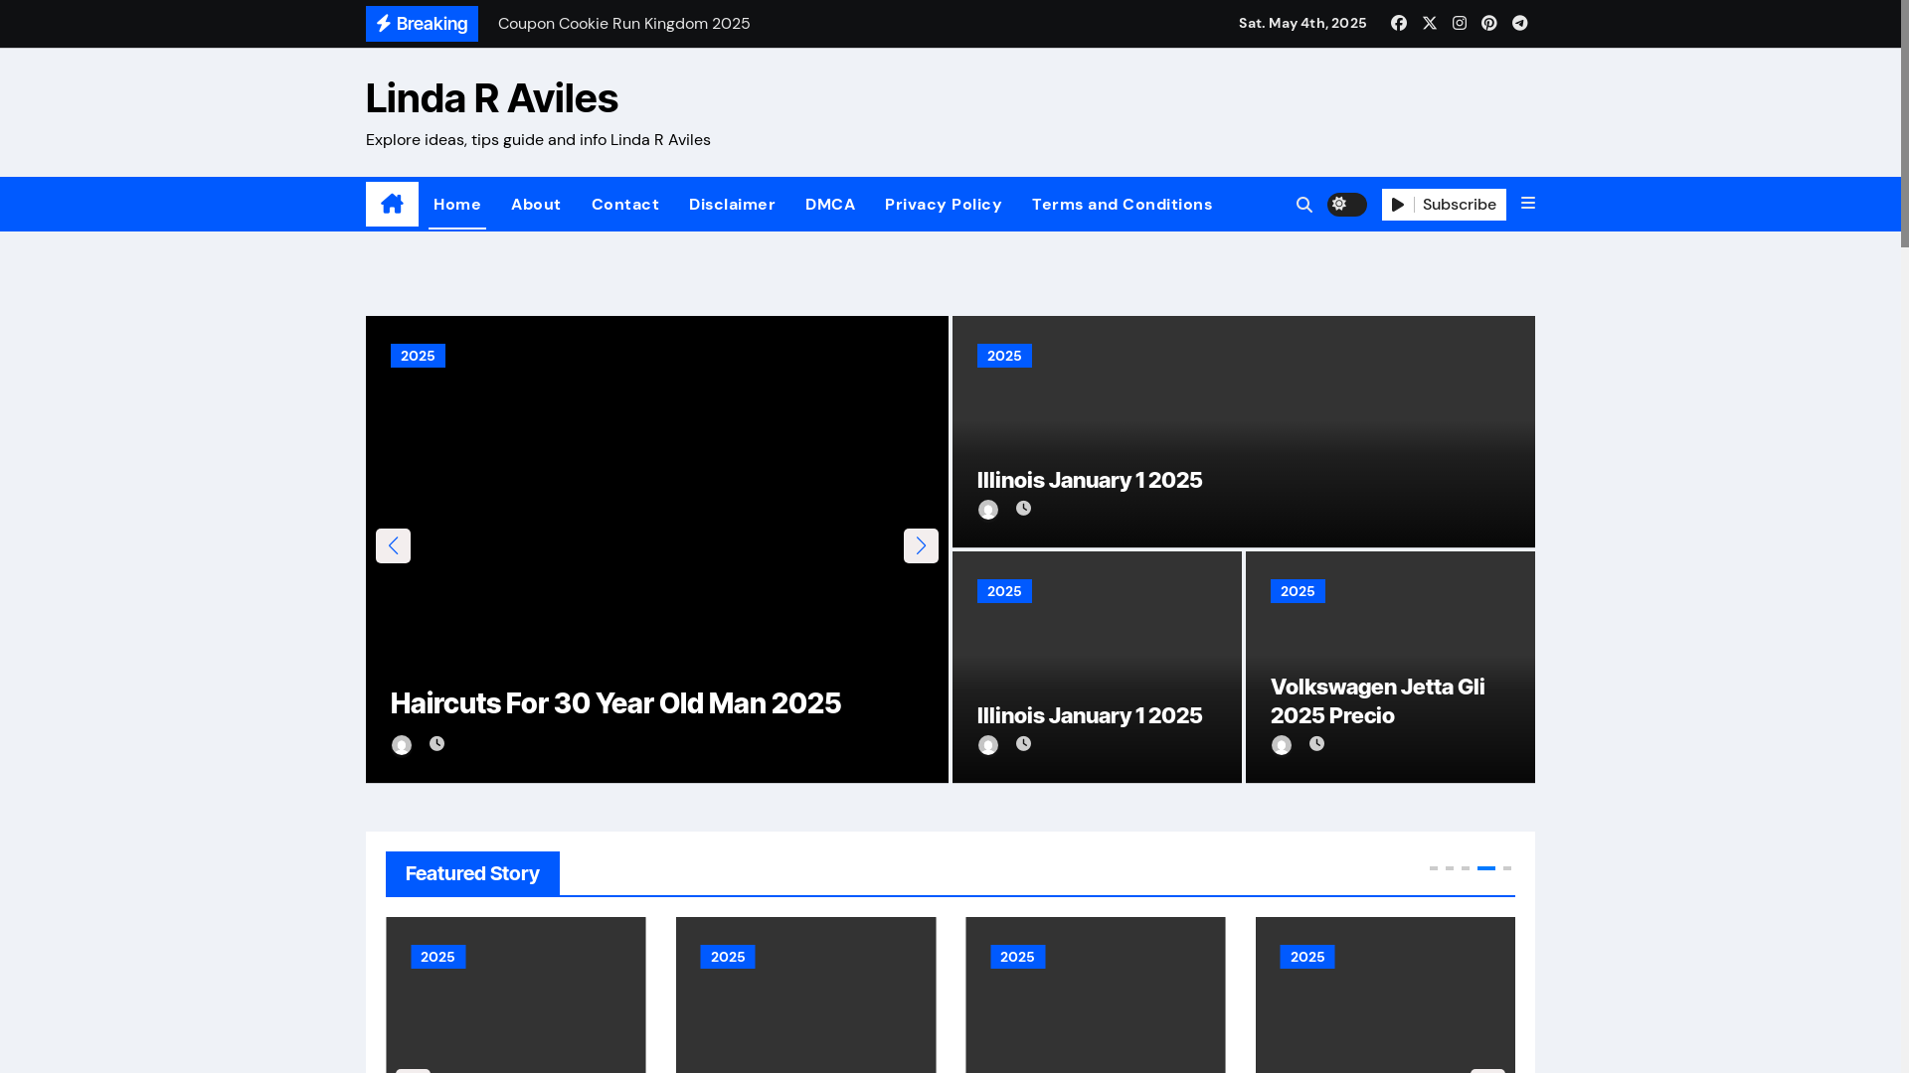
Task: Click author avatar on bottom small Illinois card
Action: [x=988, y=745]
